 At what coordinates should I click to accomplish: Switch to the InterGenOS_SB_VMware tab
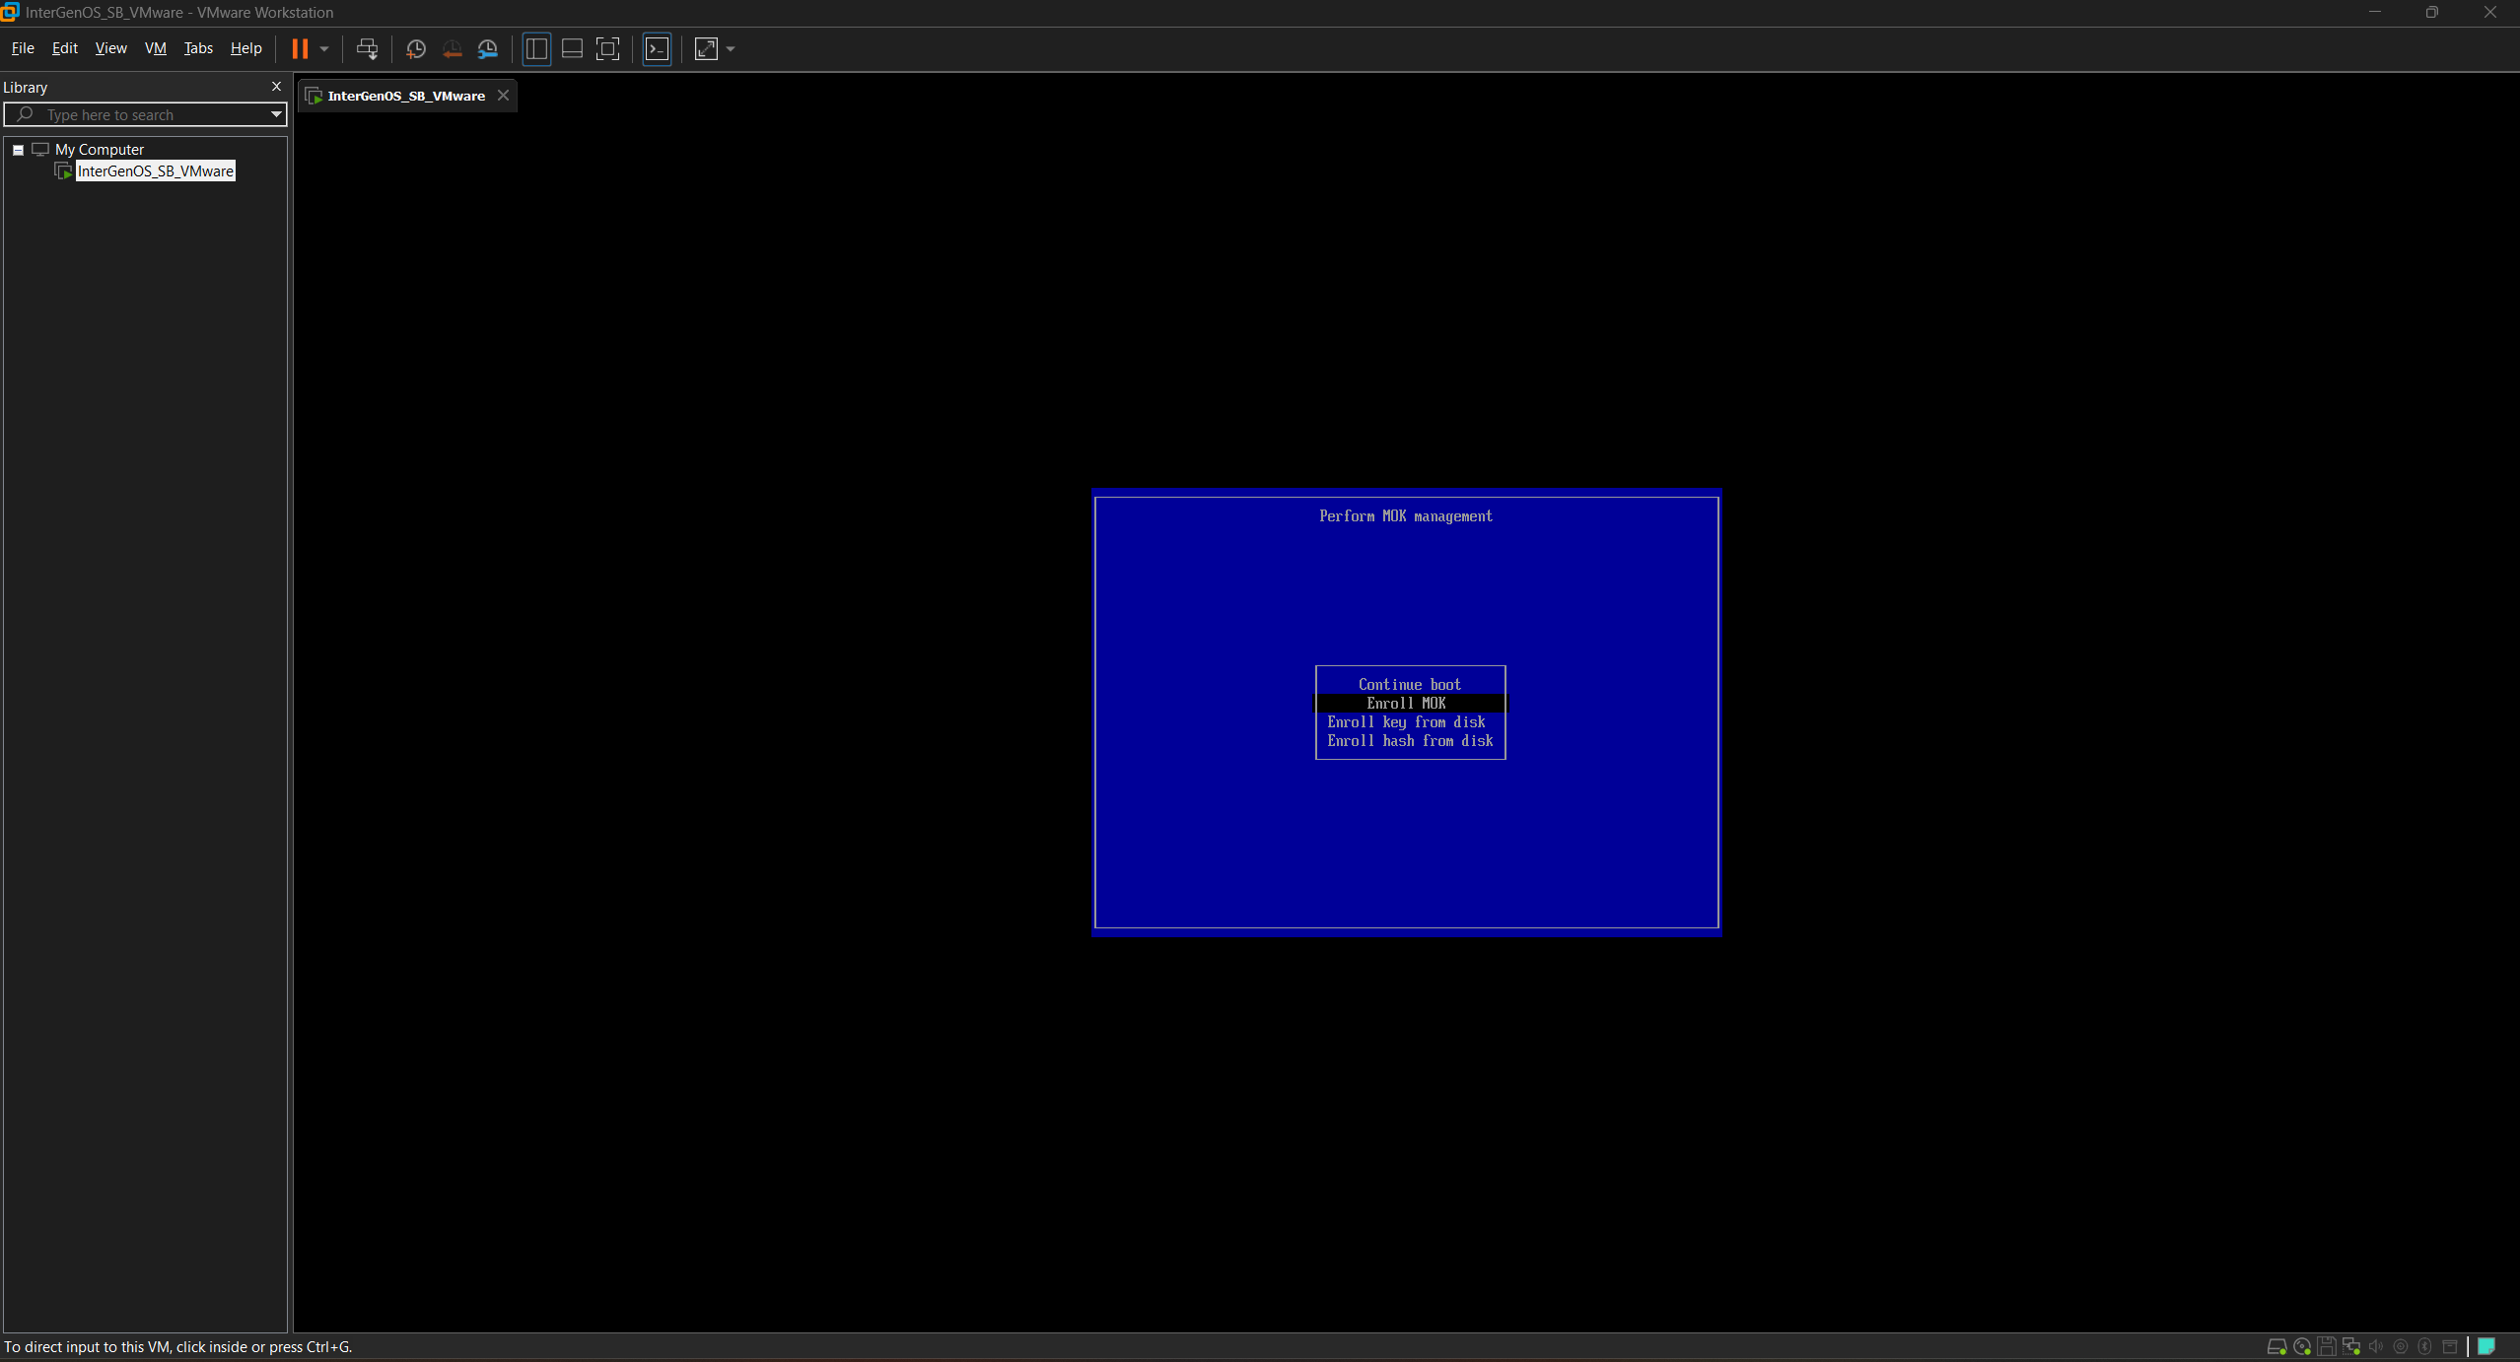405,96
